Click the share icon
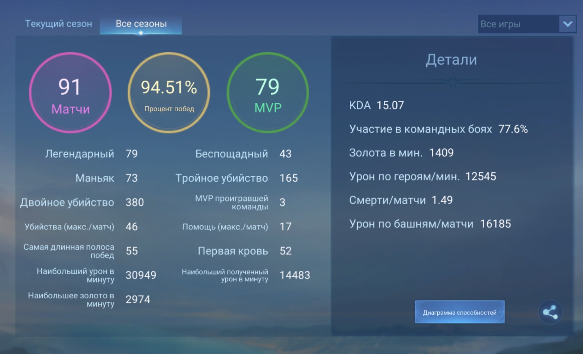Image resolution: width=583 pixels, height=354 pixels. [x=550, y=312]
